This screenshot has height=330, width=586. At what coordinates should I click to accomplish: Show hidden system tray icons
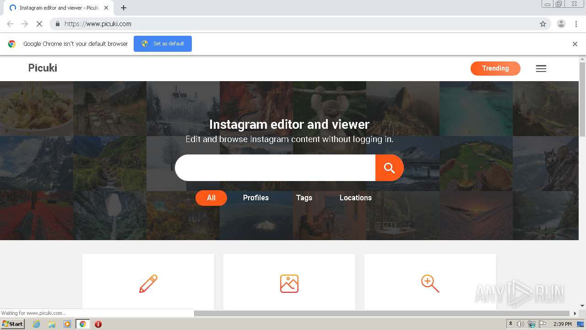[x=510, y=324]
